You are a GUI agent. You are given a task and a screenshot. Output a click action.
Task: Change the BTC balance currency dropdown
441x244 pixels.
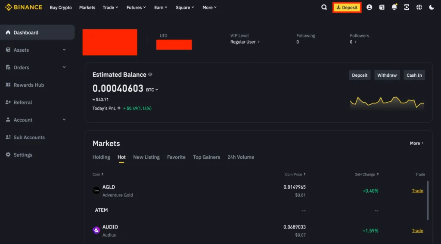pyautogui.click(x=152, y=90)
